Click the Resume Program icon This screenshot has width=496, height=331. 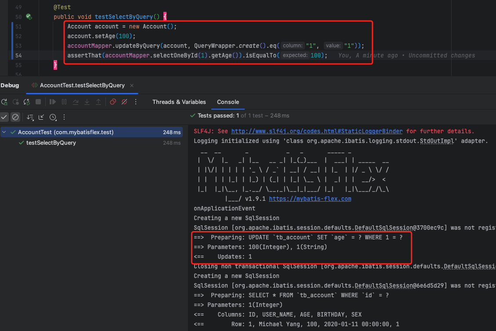coord(53,102)
